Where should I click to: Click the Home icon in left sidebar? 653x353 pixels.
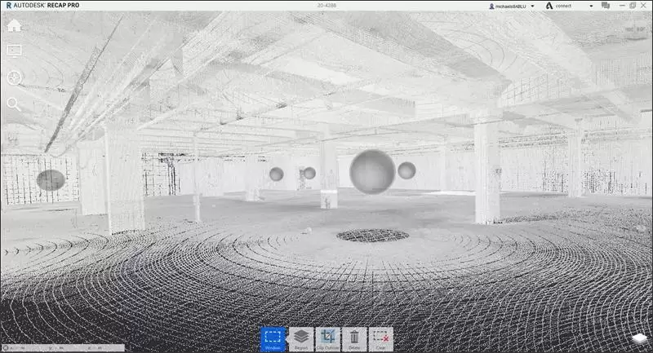[x=14, y=24]
